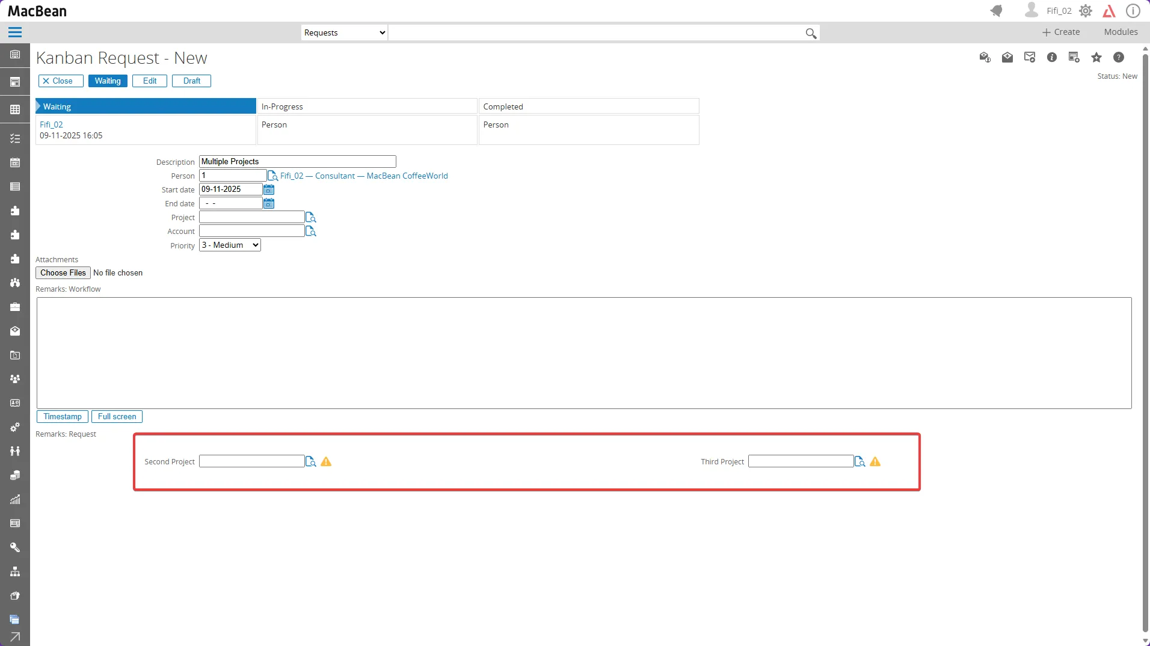Click into the Remarks: Workflow text area
Screen dimensions: 1150x646
pos(583,353)
